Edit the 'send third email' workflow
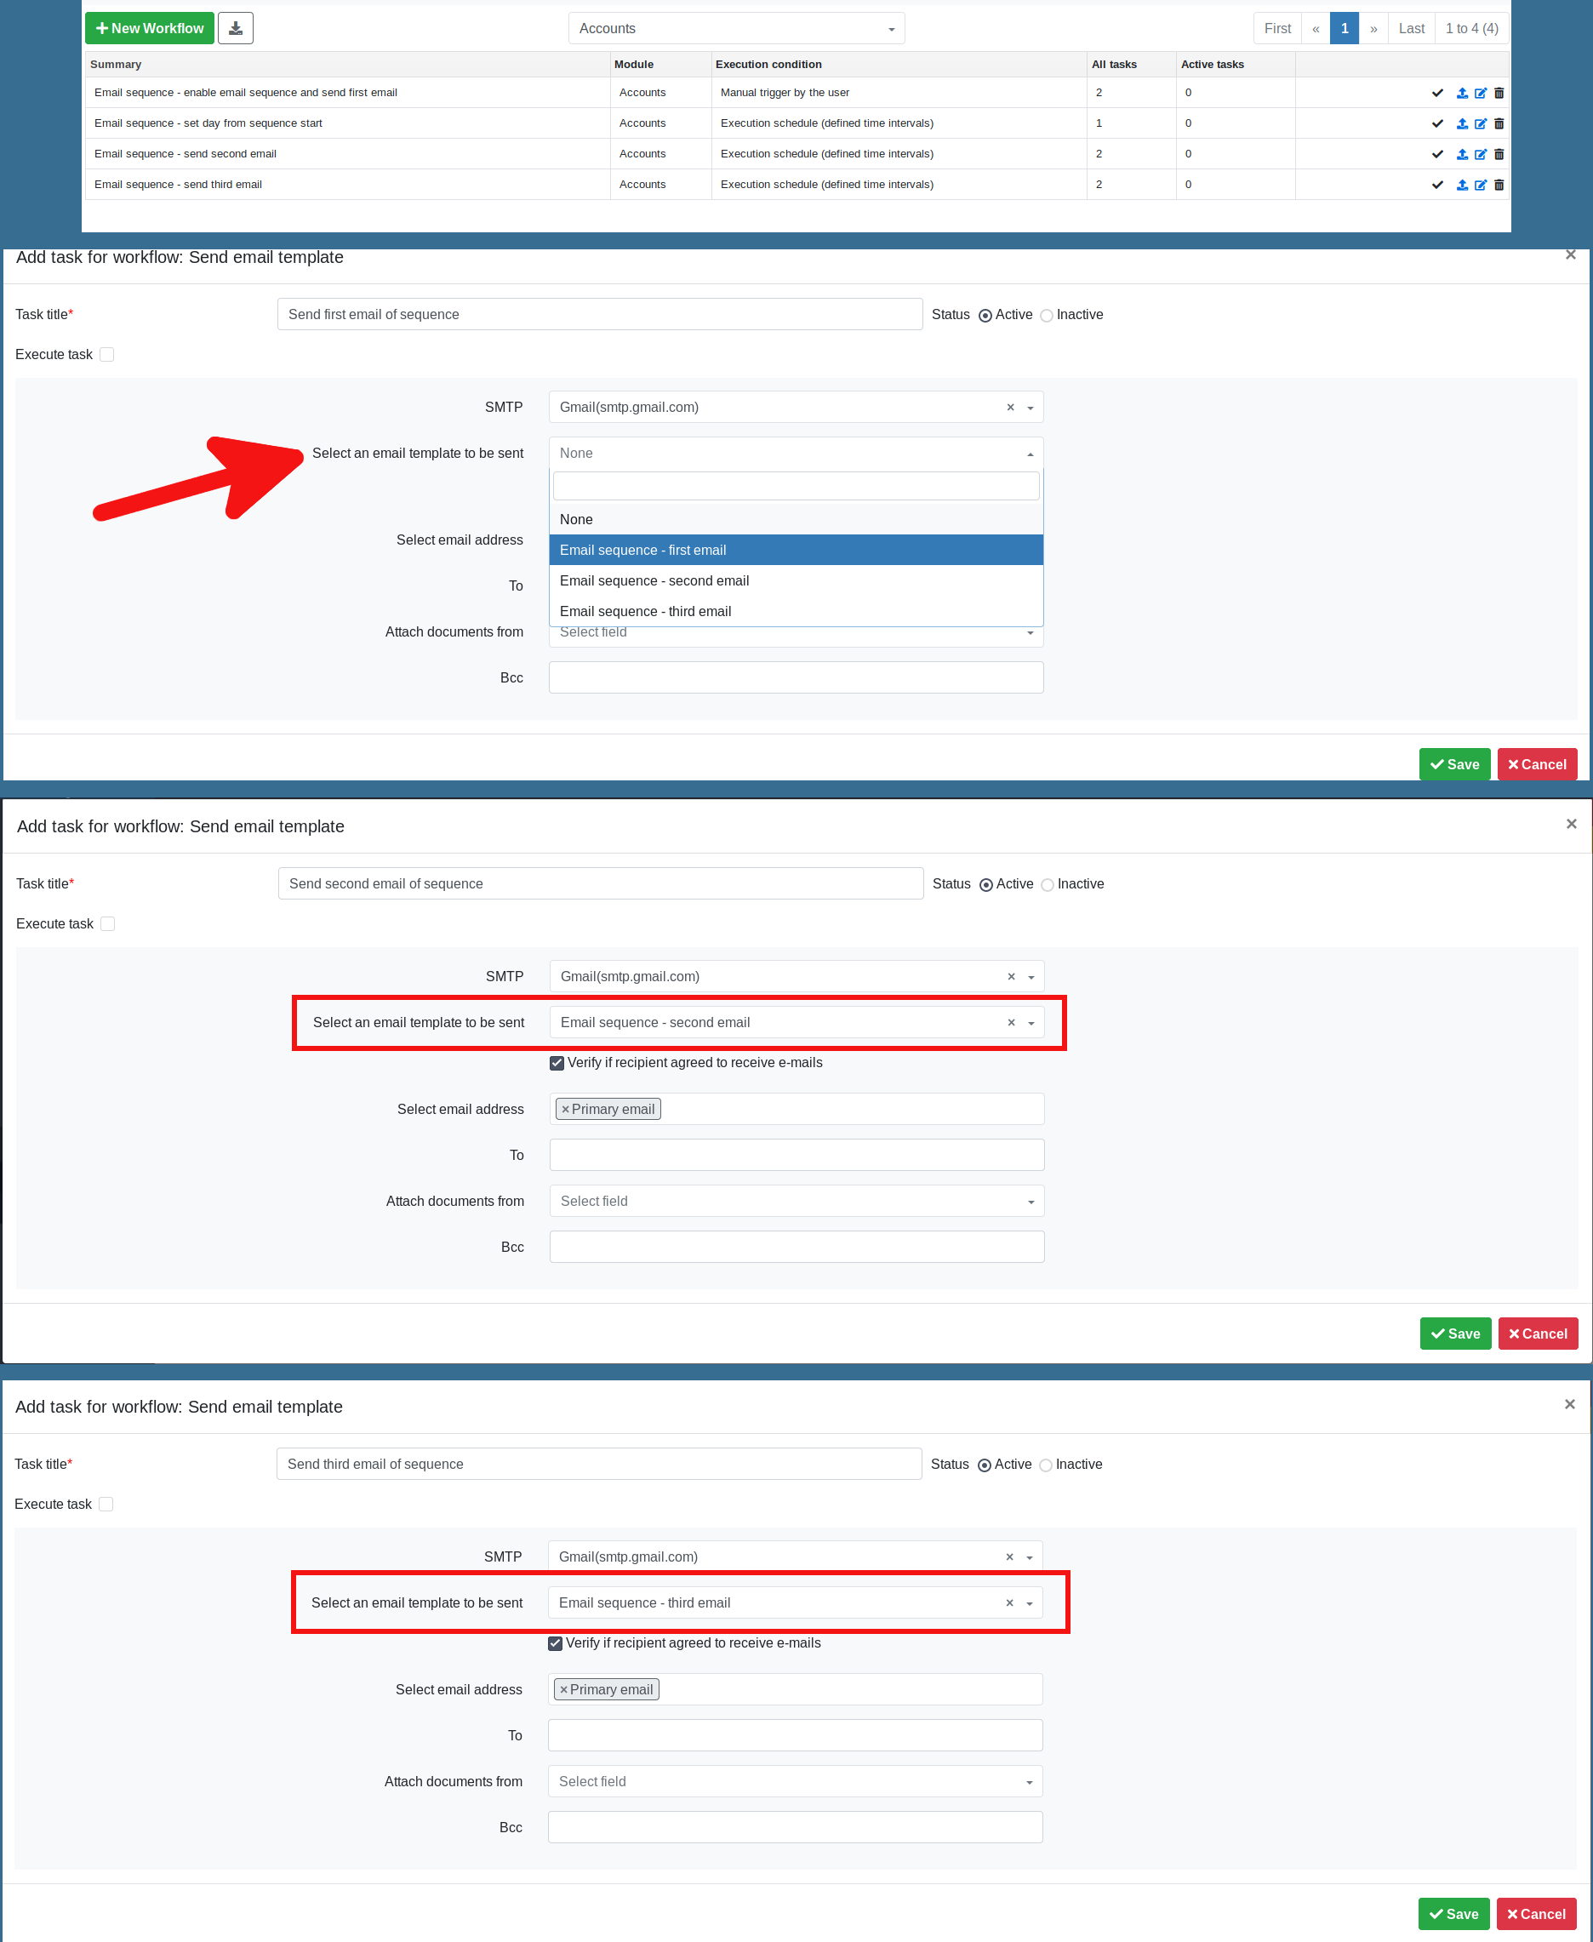 (x=1480, y=185)
